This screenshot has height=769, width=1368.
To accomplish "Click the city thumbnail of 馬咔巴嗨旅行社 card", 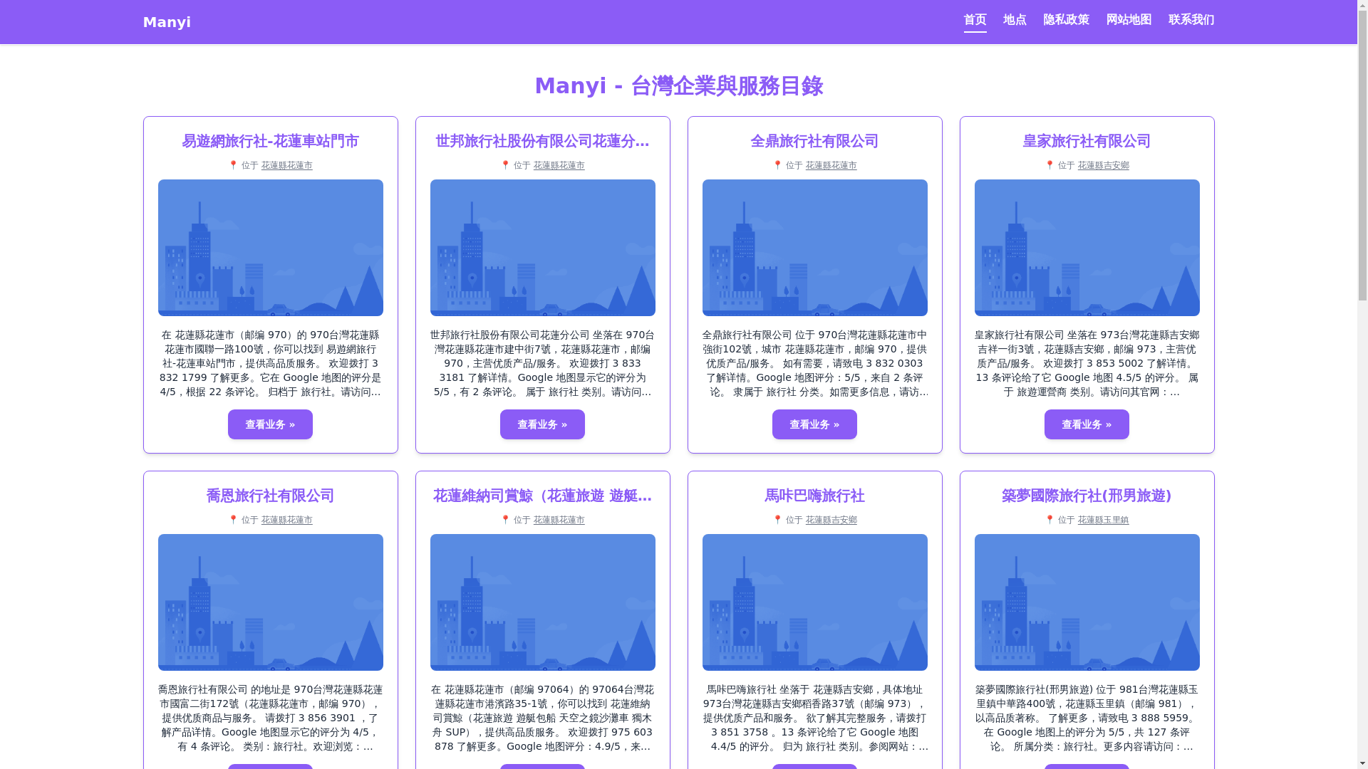I will (815, 602).
